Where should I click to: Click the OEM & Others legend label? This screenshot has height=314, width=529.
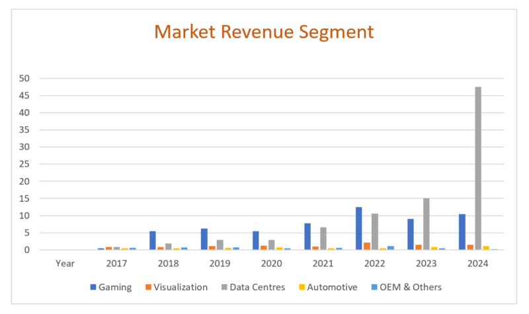(x=410, y=288)
